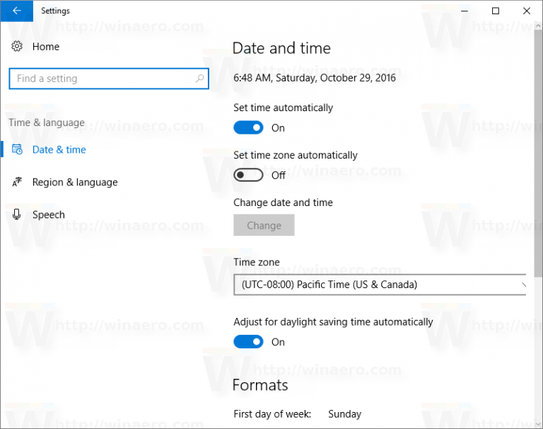543x429 pixels.
Task: Click the Time & language section label
Action: (x=47, y=122)
